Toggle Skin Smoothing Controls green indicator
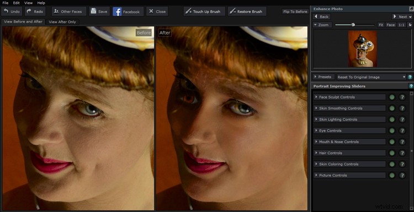Viewport: 414px width, 212px height. [x=392, y=108]
